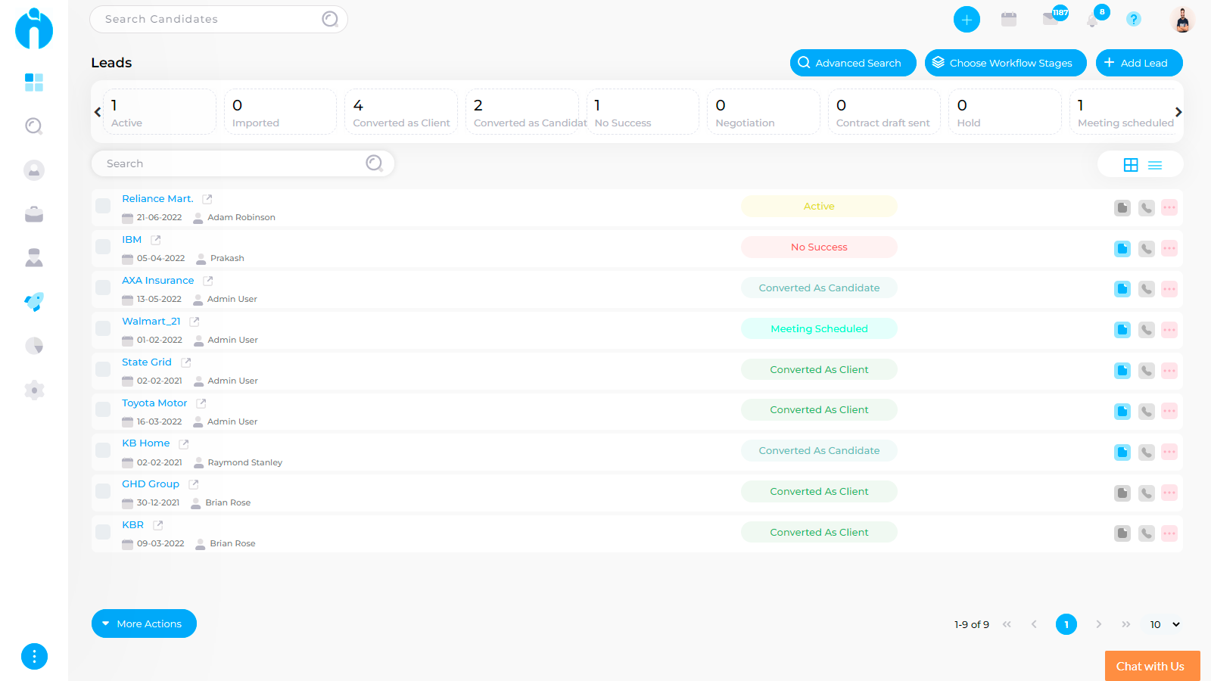Open the mail inbox with 1187 badge
Viewport: 1211px width, 681px height.
1052,18
